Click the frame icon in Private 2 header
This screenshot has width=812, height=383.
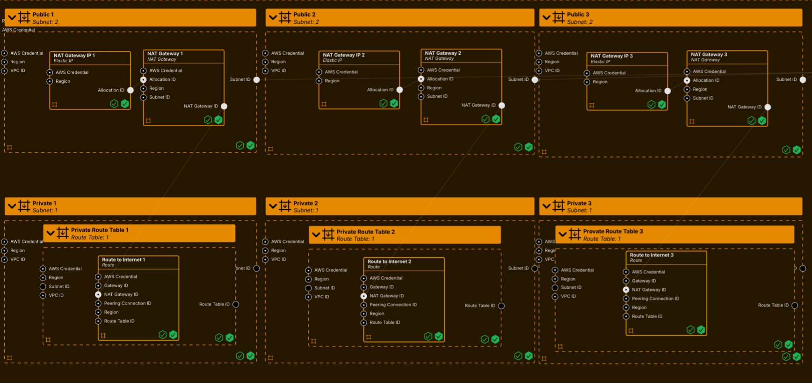tap(285, 206)
